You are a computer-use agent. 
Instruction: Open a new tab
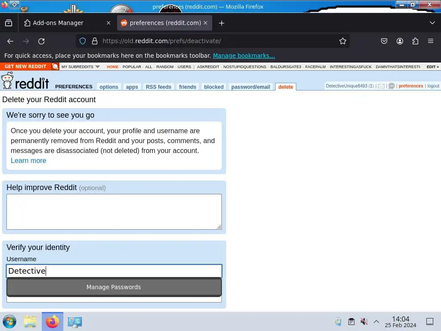pyautogui.click(x=222, y=23)
